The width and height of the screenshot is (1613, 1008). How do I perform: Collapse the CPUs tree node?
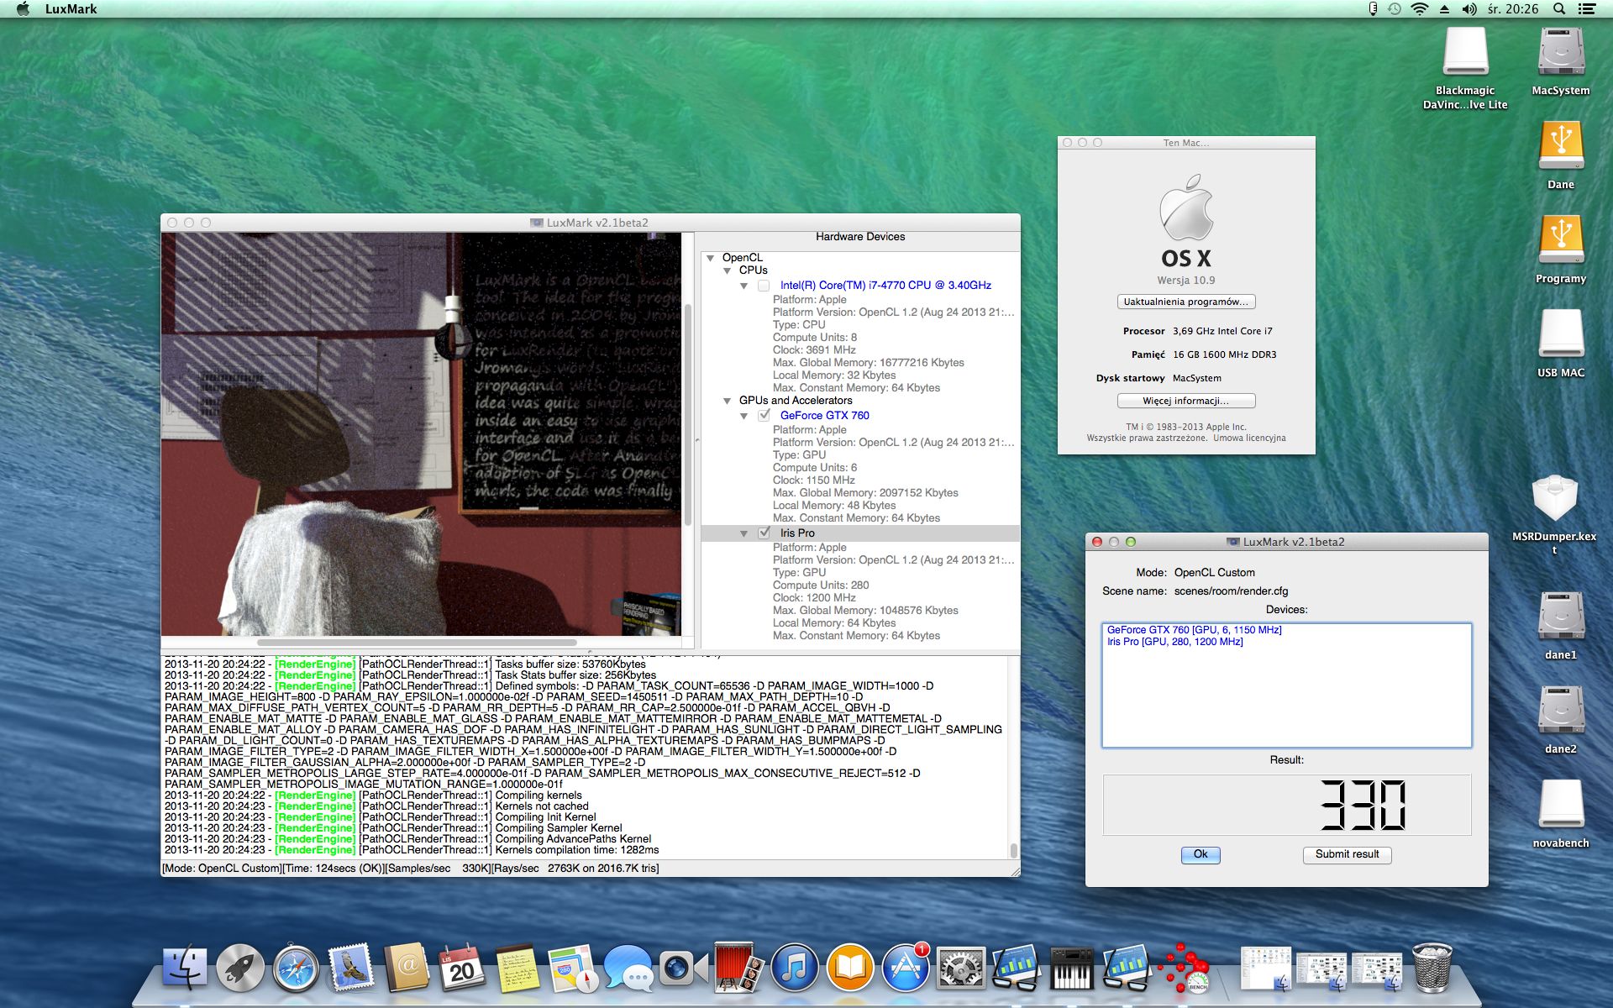pyautogui.click(x=728, y=270)
